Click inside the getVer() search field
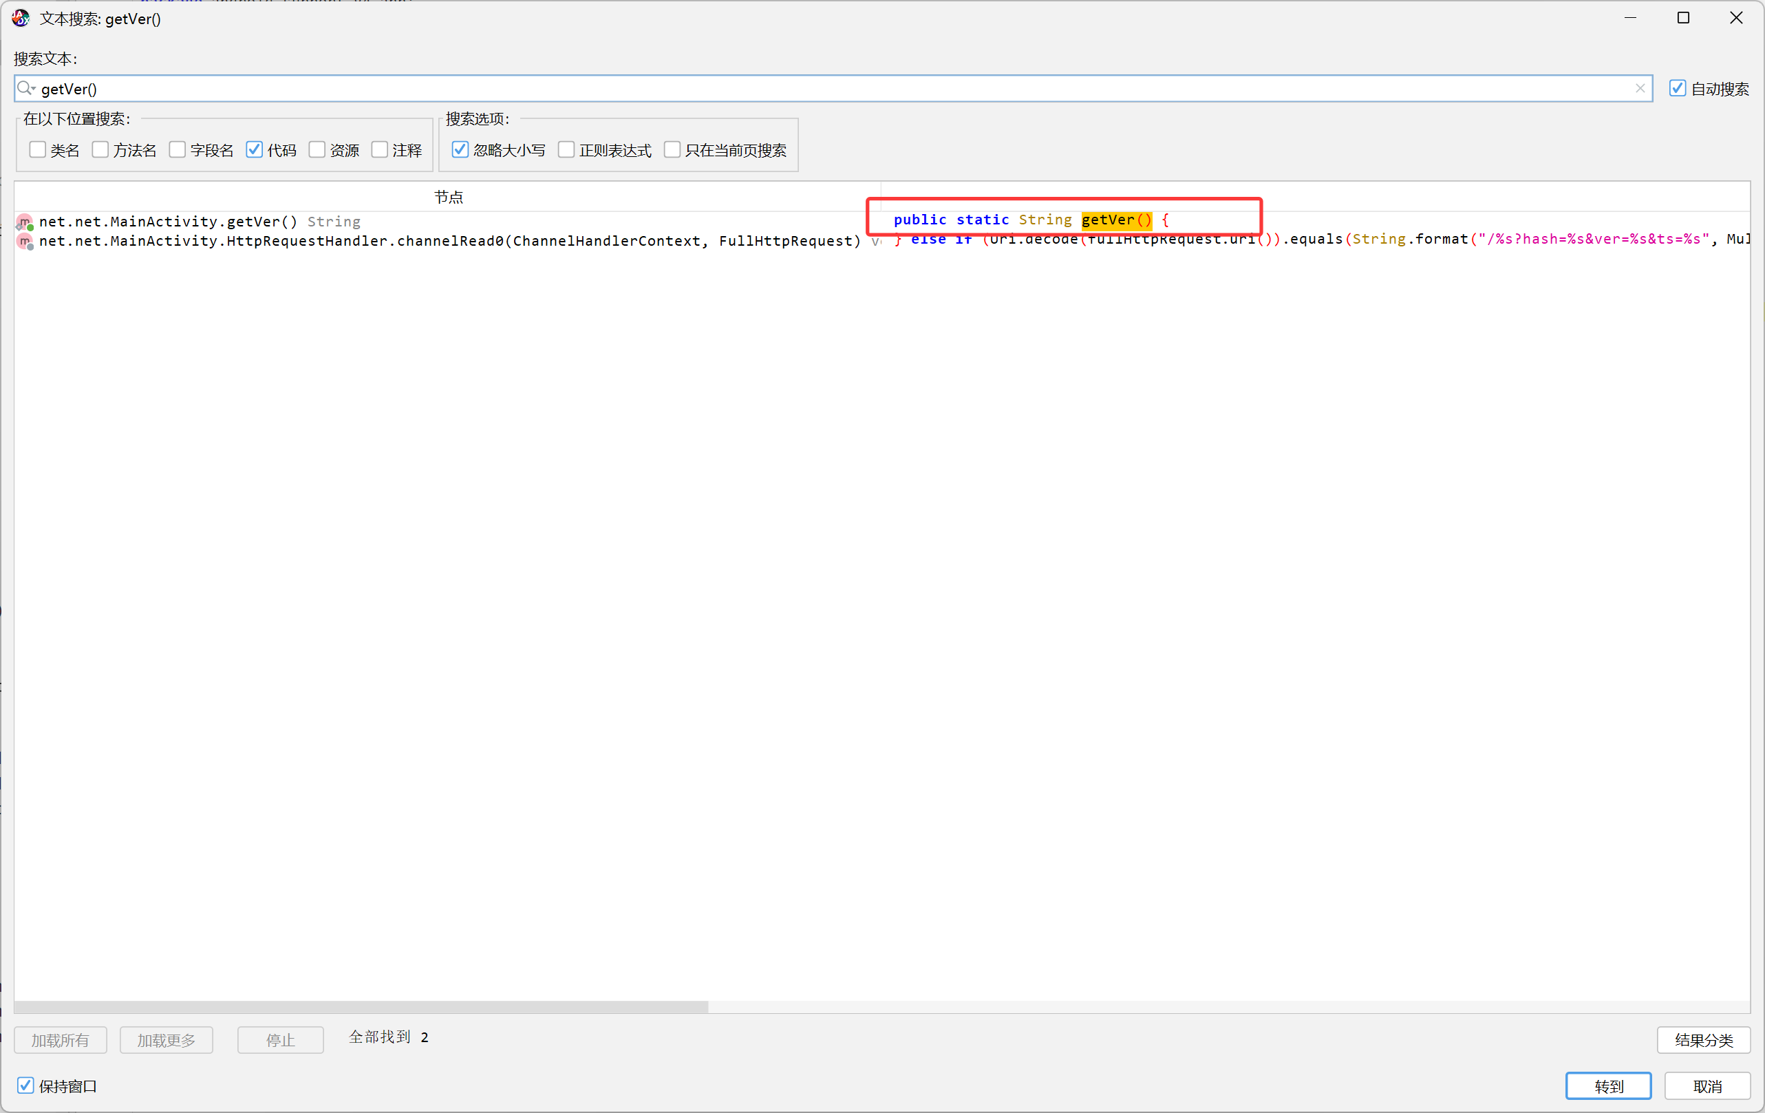Viewport: 1765px width, 1113px height. pos(806,89)
